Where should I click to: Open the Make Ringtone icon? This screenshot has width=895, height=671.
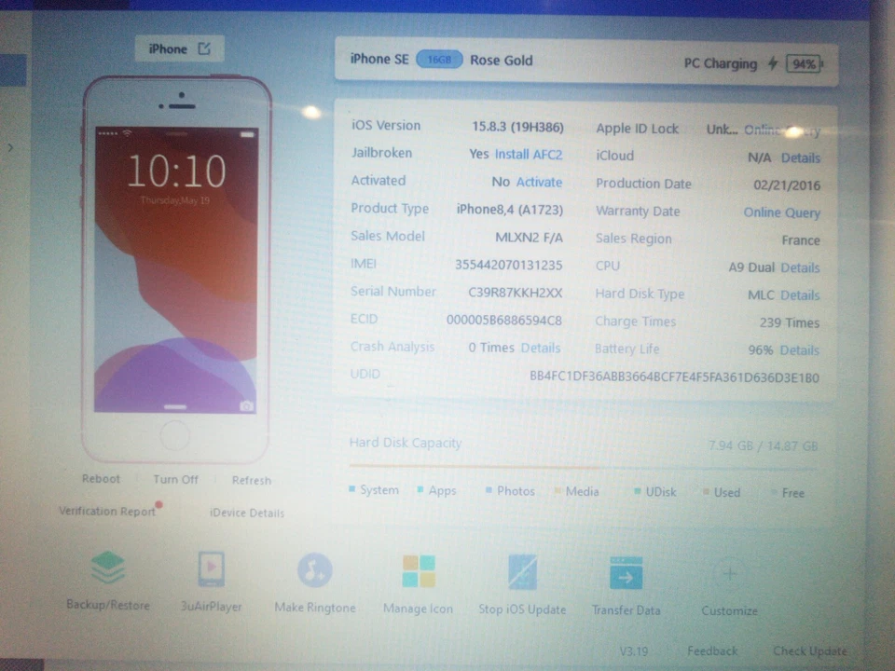[314, 570]
